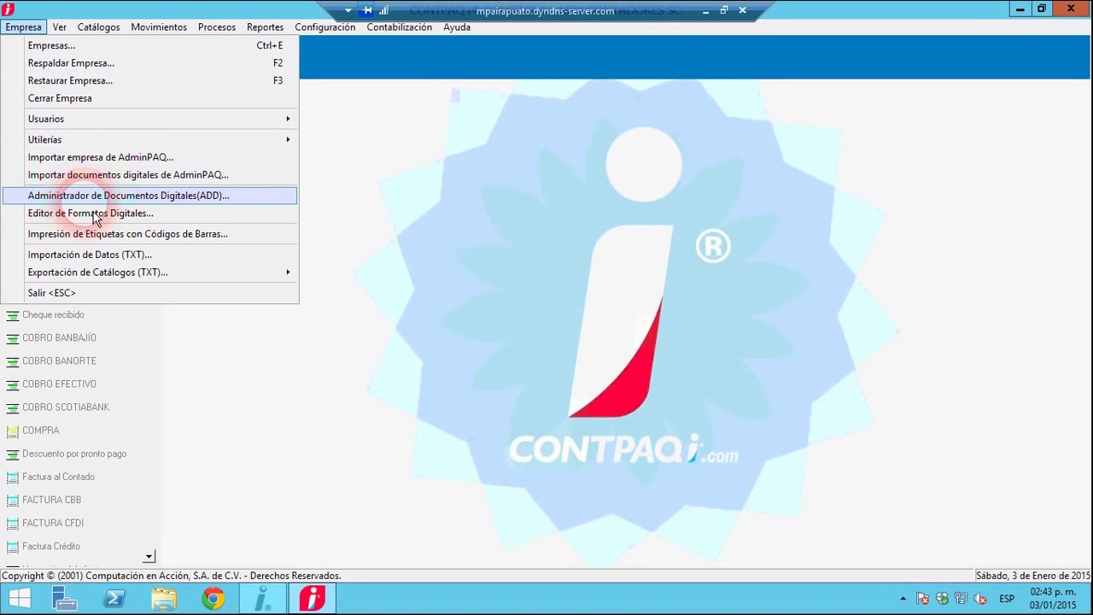Select Impresión de Etiquetas con Códigos de Barras...
This screenshot has height=615, width=1093.
click(x=149, y=234)
